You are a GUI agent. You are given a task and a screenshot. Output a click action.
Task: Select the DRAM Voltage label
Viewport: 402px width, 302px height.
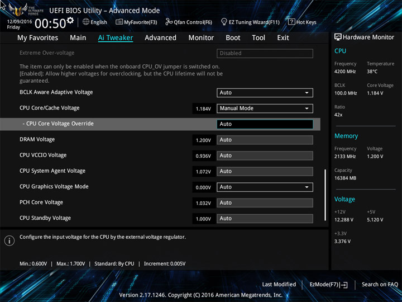[x=37, y=139]
